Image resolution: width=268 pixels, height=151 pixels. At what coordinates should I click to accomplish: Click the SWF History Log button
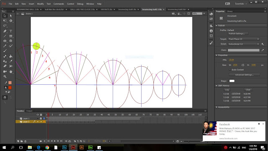tap(227, 90)
